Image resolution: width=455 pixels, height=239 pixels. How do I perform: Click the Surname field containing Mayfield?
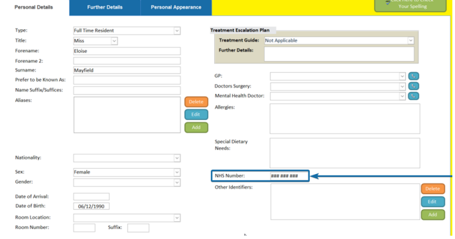click(x=127, y=70)
